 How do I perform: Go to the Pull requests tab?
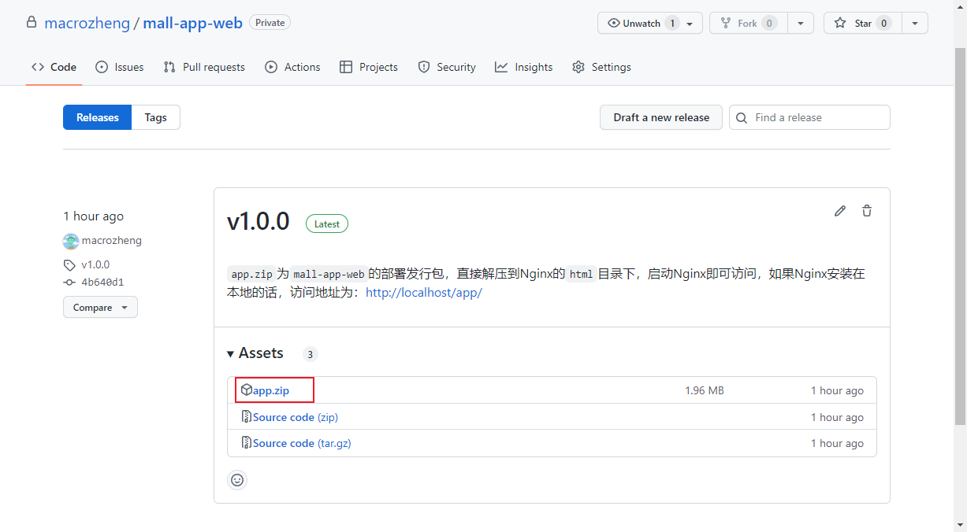point(204,67)
